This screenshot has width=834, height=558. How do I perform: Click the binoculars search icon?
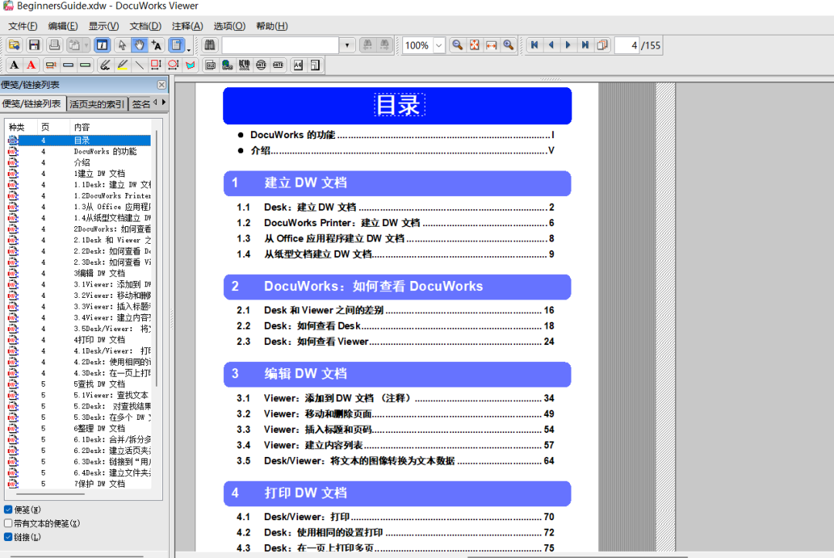coord(209,46)
